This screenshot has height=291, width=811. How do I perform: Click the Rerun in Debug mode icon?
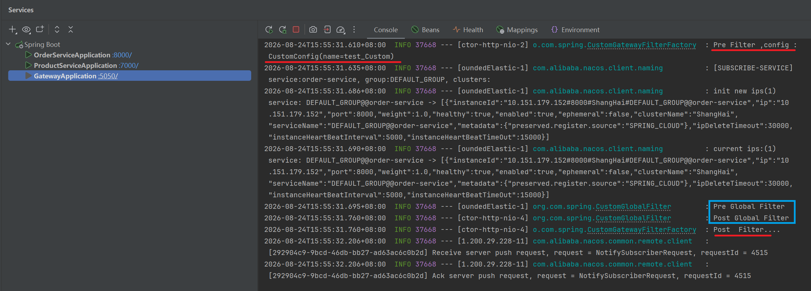pos(283,30)
